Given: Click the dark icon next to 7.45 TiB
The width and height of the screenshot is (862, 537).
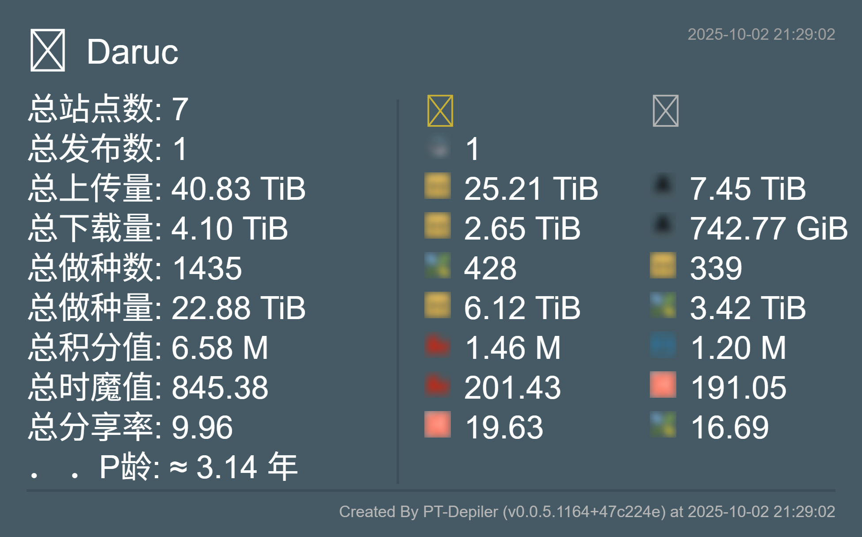Looking at the screenshot, I should pyautogui.click(x=663, y=186).
